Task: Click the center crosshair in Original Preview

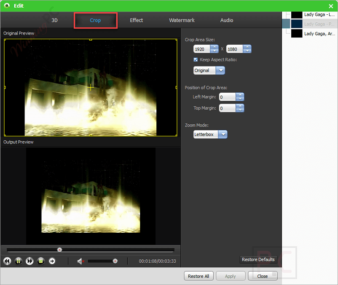Action: 91,88
